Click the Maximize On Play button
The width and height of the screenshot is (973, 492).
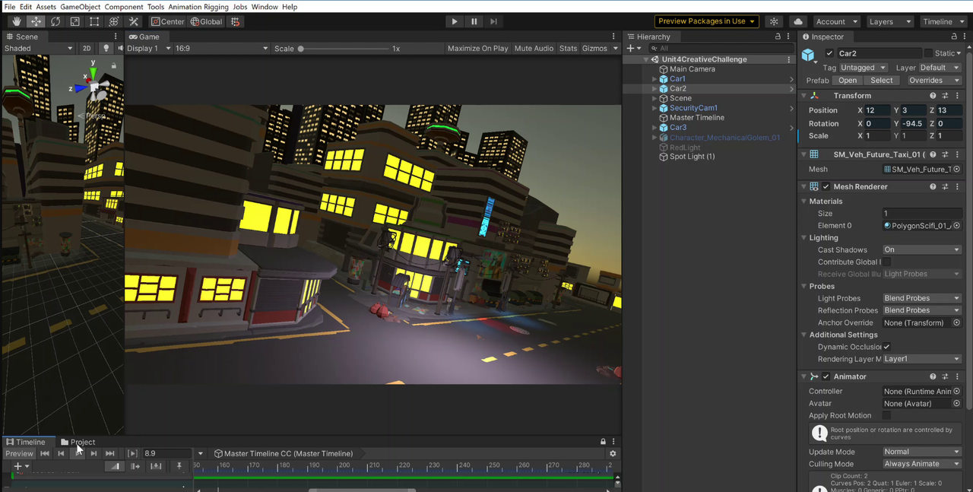point(477,48)
